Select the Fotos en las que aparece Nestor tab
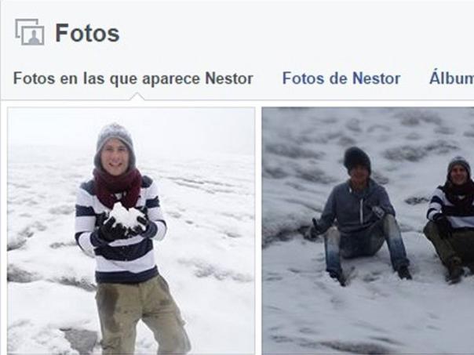Screen dimensions: 474x355 point(133,78)
